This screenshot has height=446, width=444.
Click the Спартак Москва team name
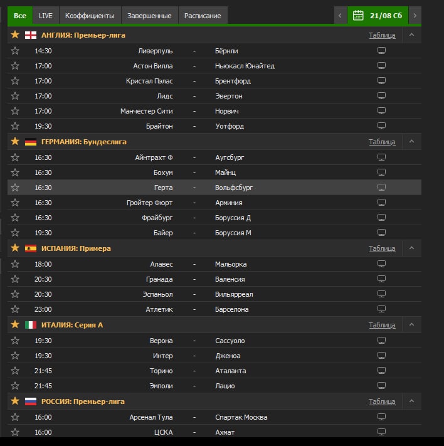point(241,417)
